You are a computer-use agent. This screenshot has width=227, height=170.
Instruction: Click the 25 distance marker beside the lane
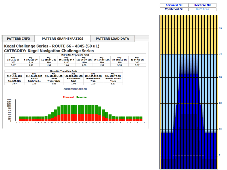pos(220,103)
